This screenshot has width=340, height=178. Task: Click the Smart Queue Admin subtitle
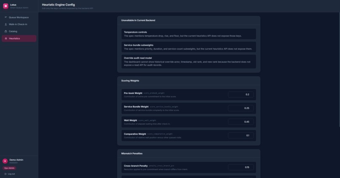(x=19, y=8)
